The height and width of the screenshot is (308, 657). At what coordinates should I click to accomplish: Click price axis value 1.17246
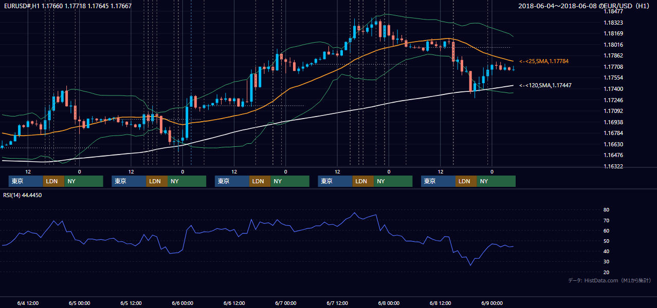613,100
